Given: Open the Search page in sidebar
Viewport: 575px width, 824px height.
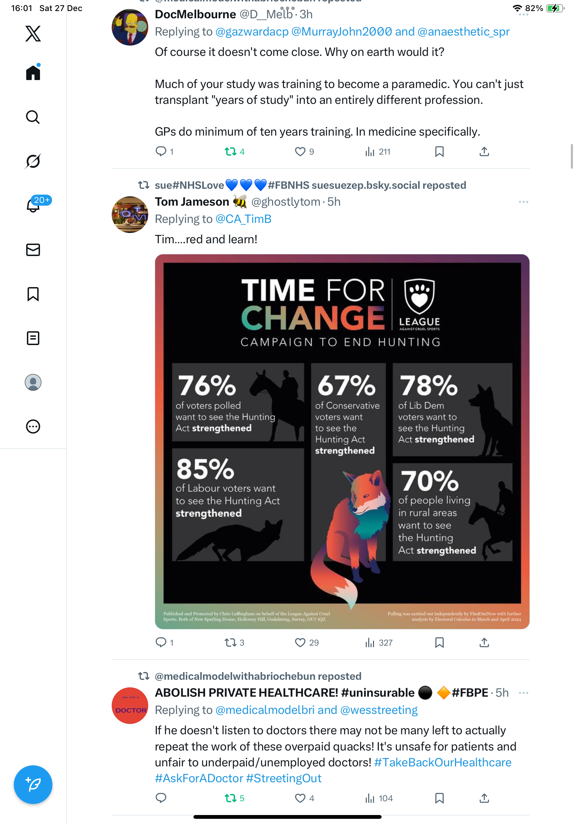Looking at the screenshot, I should click(x=33, y=117).
